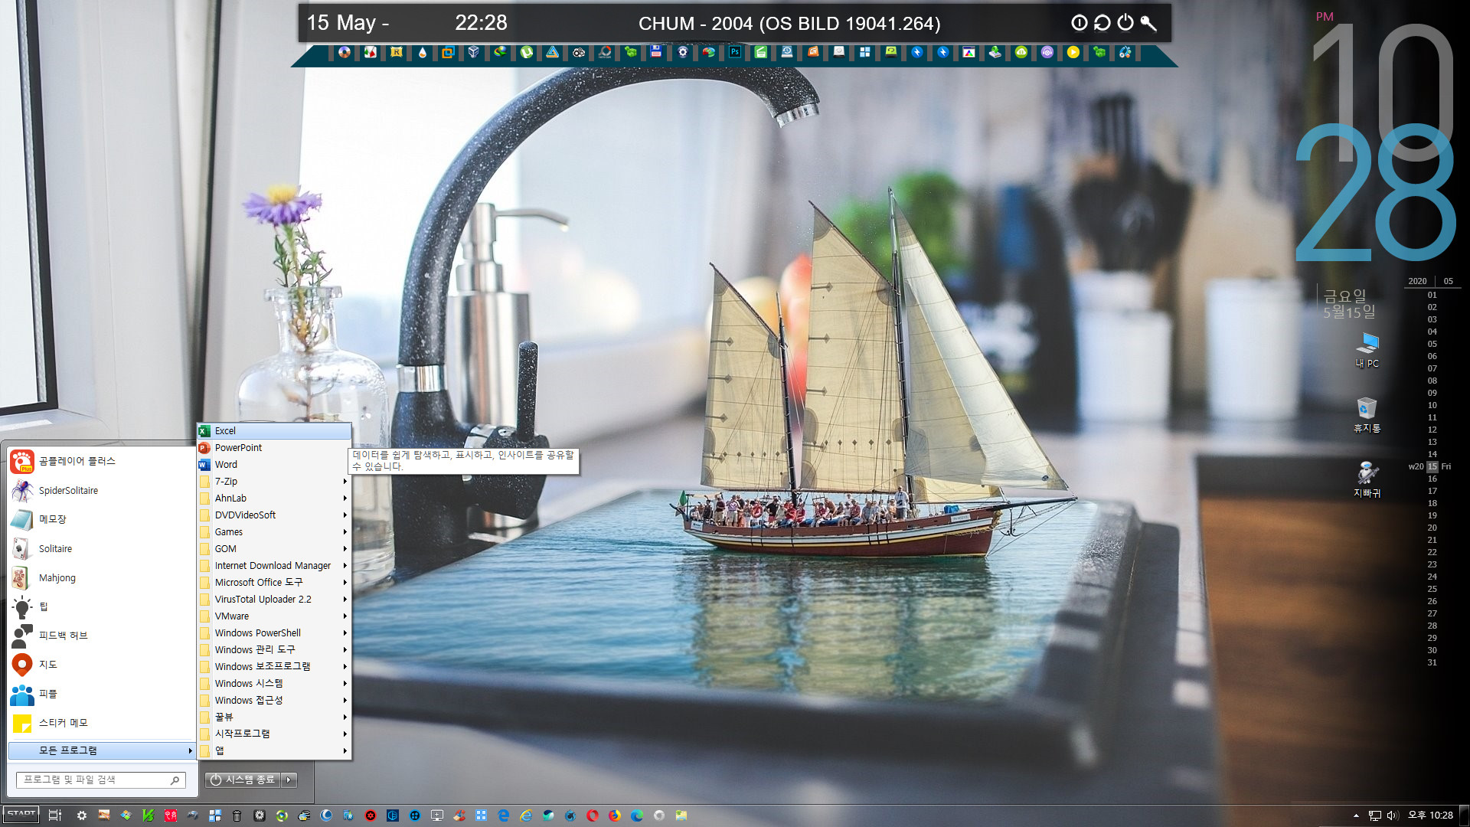The image size is (1470, 827).
Task: Click the 프로그램 및 파일 검색 search box
Action: [x=101, y=780]
